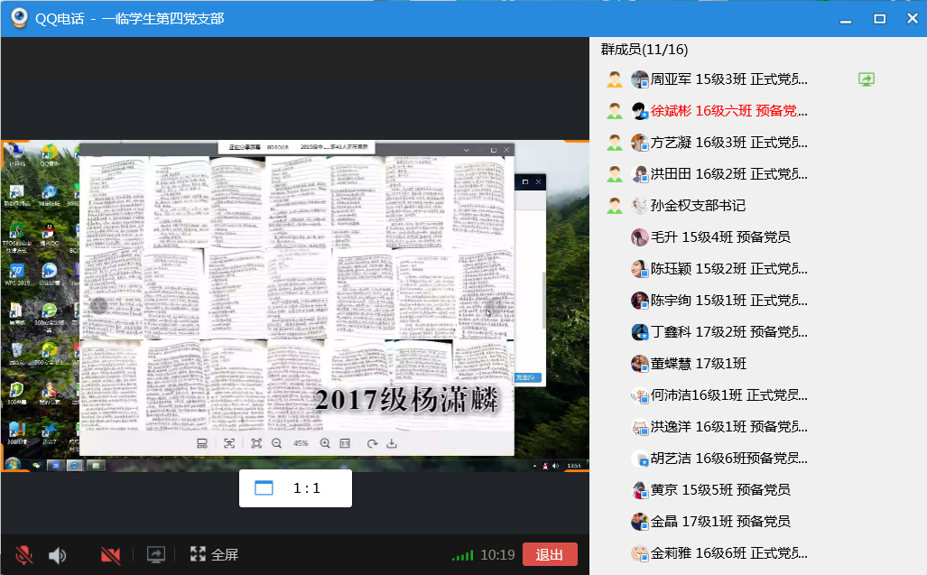Image resolution: width=927 pixels, height=575 pixels.
Task: Open the recycle bin desktop icon
Action: [16, 354]
